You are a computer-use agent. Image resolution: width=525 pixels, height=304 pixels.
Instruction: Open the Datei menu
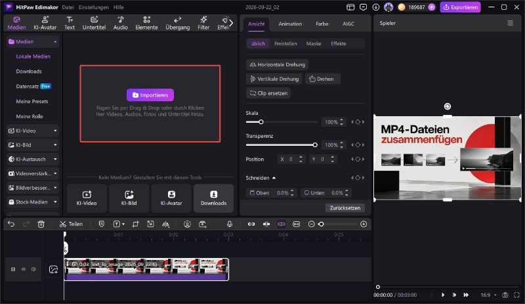[x=68, y=7]
